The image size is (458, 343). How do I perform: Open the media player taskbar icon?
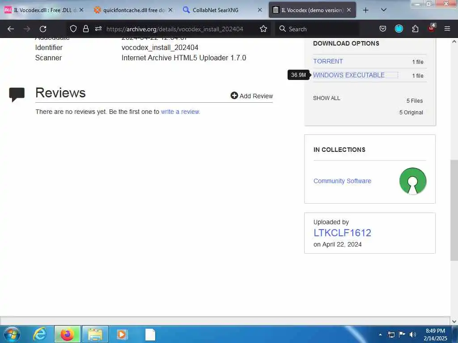(x=122, y=334)
